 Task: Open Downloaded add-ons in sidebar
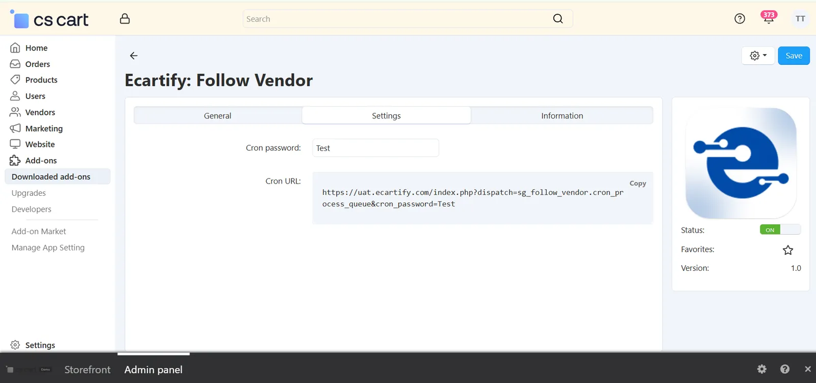click(58, 177)
